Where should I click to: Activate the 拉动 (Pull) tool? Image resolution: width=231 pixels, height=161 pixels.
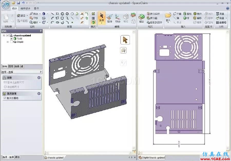click(x=110, y=18)
